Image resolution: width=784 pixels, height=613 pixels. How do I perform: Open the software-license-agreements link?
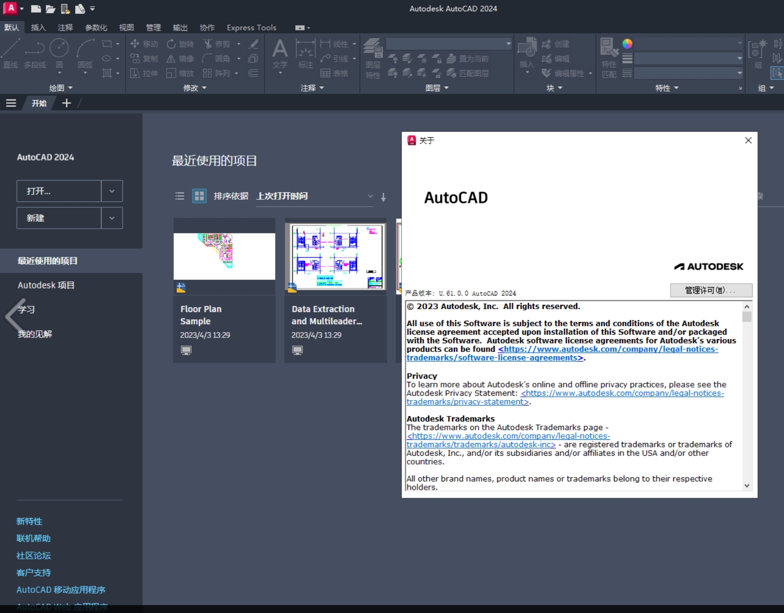562,353
